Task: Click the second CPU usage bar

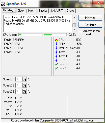Action: pyautogui.click(x=55, y=35)
